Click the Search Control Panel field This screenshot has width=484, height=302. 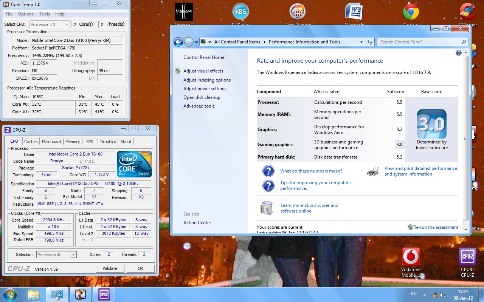(x=422, y=42)
